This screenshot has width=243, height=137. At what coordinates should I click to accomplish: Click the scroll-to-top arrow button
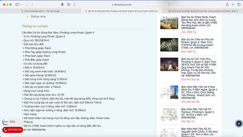[x=239, y=123]
